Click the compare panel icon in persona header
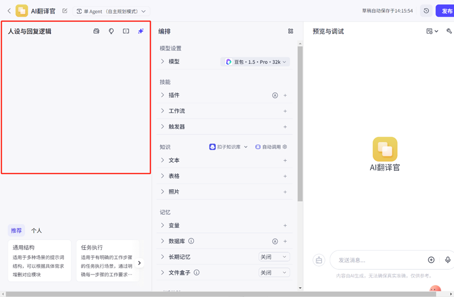The width and height of the screenshot is (454, 297). pyautogui.click(x=126, y=31)
